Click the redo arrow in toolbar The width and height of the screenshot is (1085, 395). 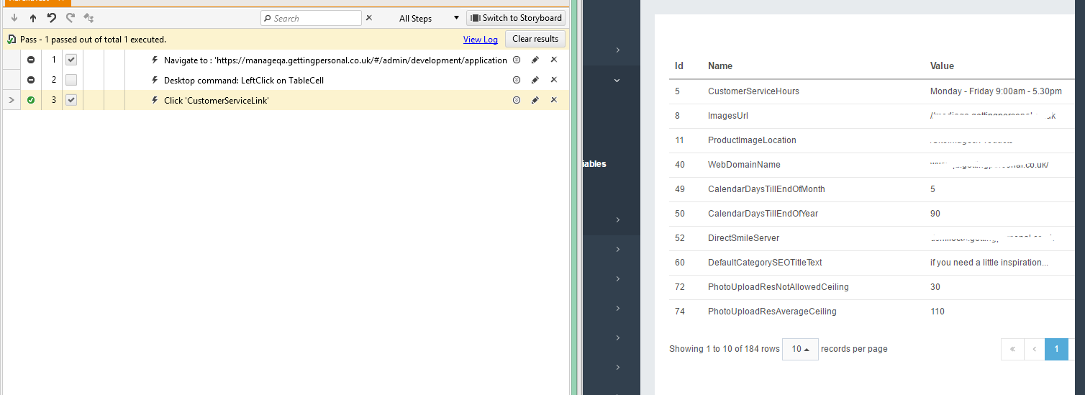click(x=70, y=18)
